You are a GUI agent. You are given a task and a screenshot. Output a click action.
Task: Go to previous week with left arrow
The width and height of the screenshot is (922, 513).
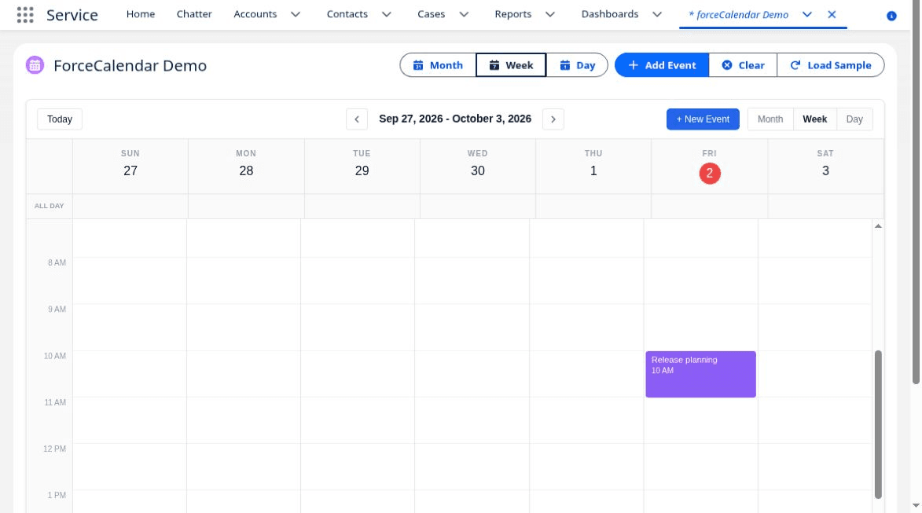coord(357,119)
